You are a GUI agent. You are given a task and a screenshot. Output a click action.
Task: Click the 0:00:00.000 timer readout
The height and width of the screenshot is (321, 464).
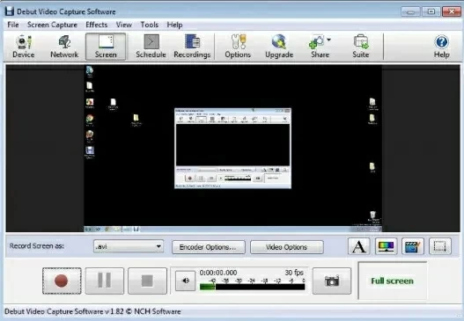point(218,273)
